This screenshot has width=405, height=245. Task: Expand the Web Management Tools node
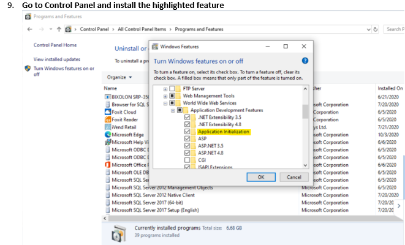165,96
